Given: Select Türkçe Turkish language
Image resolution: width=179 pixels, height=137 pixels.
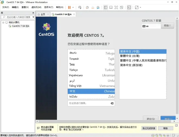Looking at the screenshot, I should click(x=91, y=70).
